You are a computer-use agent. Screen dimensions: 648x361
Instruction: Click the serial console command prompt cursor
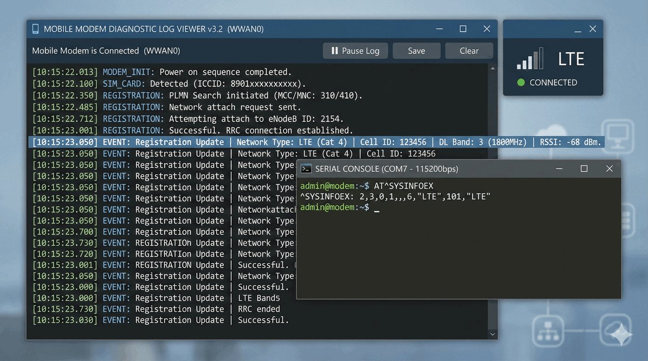(376, 208)
